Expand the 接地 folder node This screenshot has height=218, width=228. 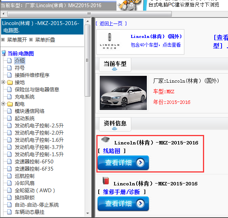(3, 82)
